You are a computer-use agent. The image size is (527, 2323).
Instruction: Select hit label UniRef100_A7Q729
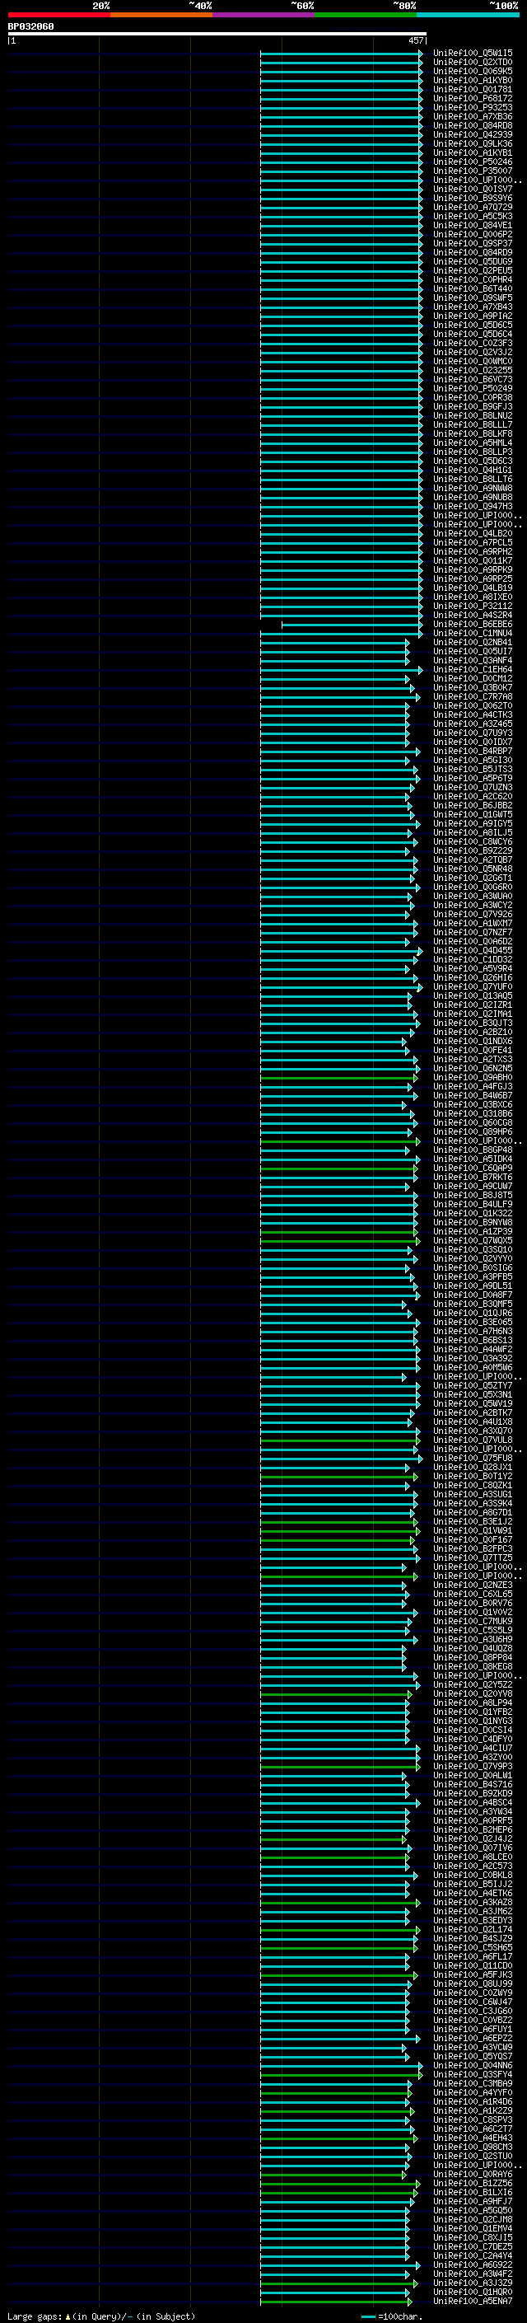473,208
